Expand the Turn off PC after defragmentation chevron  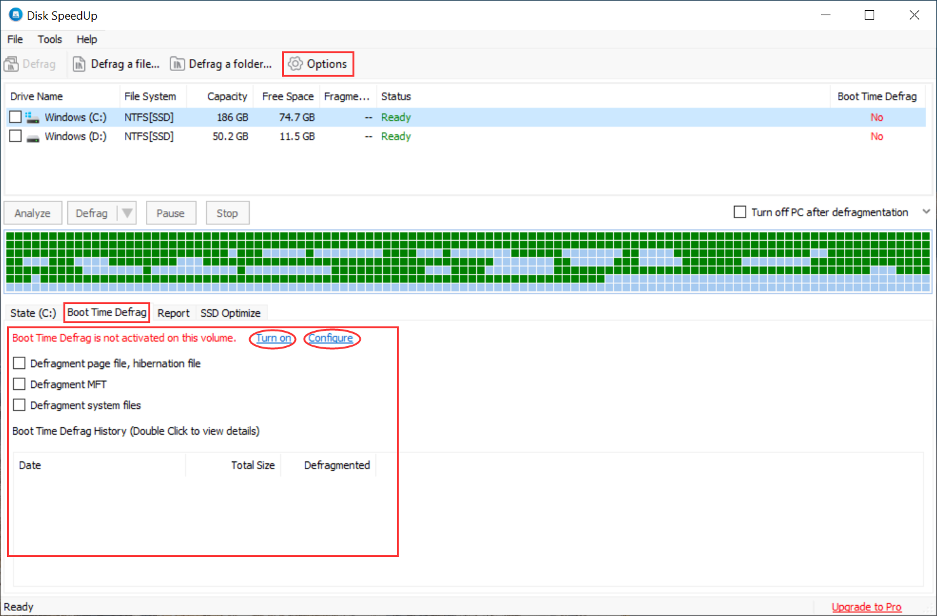926,212
